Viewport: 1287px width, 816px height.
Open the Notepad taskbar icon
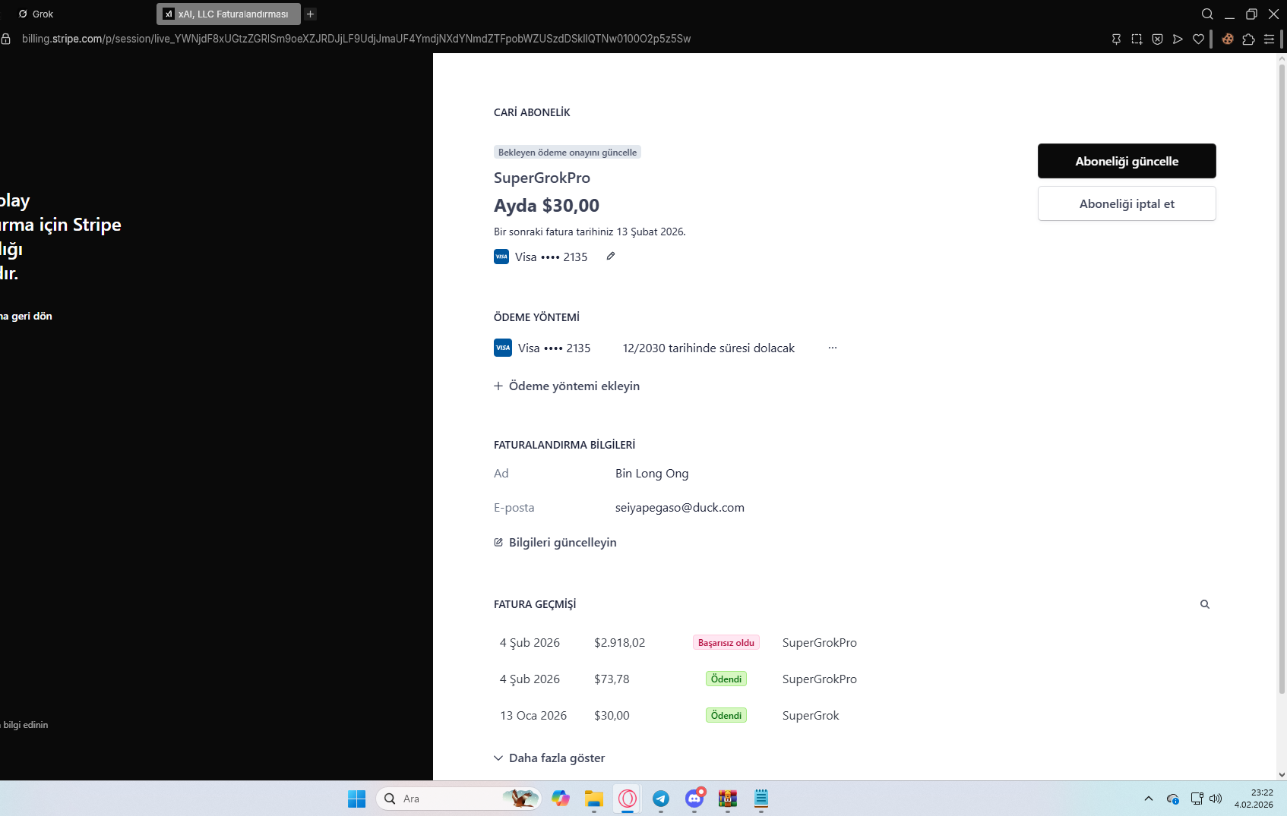point(761,799)
